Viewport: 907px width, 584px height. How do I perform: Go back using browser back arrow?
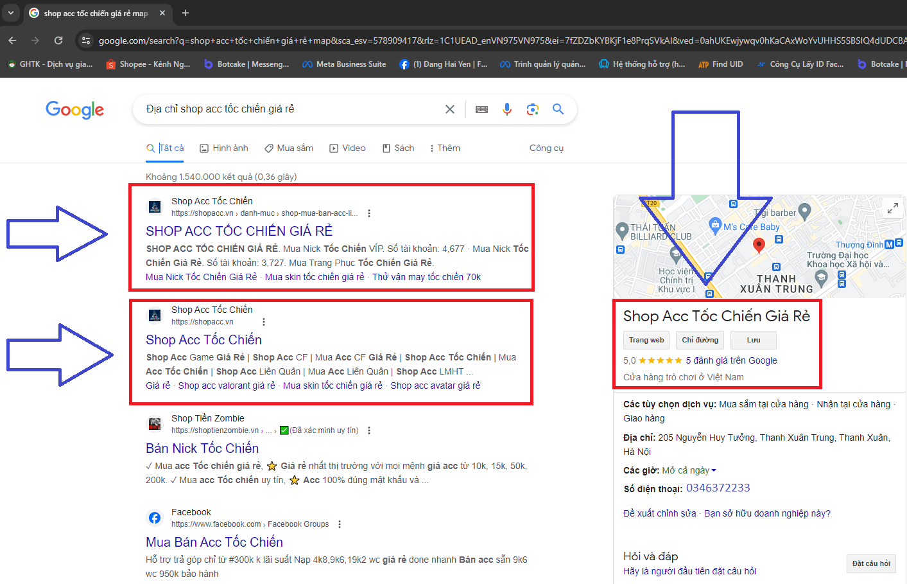click(x=12, y=40)
